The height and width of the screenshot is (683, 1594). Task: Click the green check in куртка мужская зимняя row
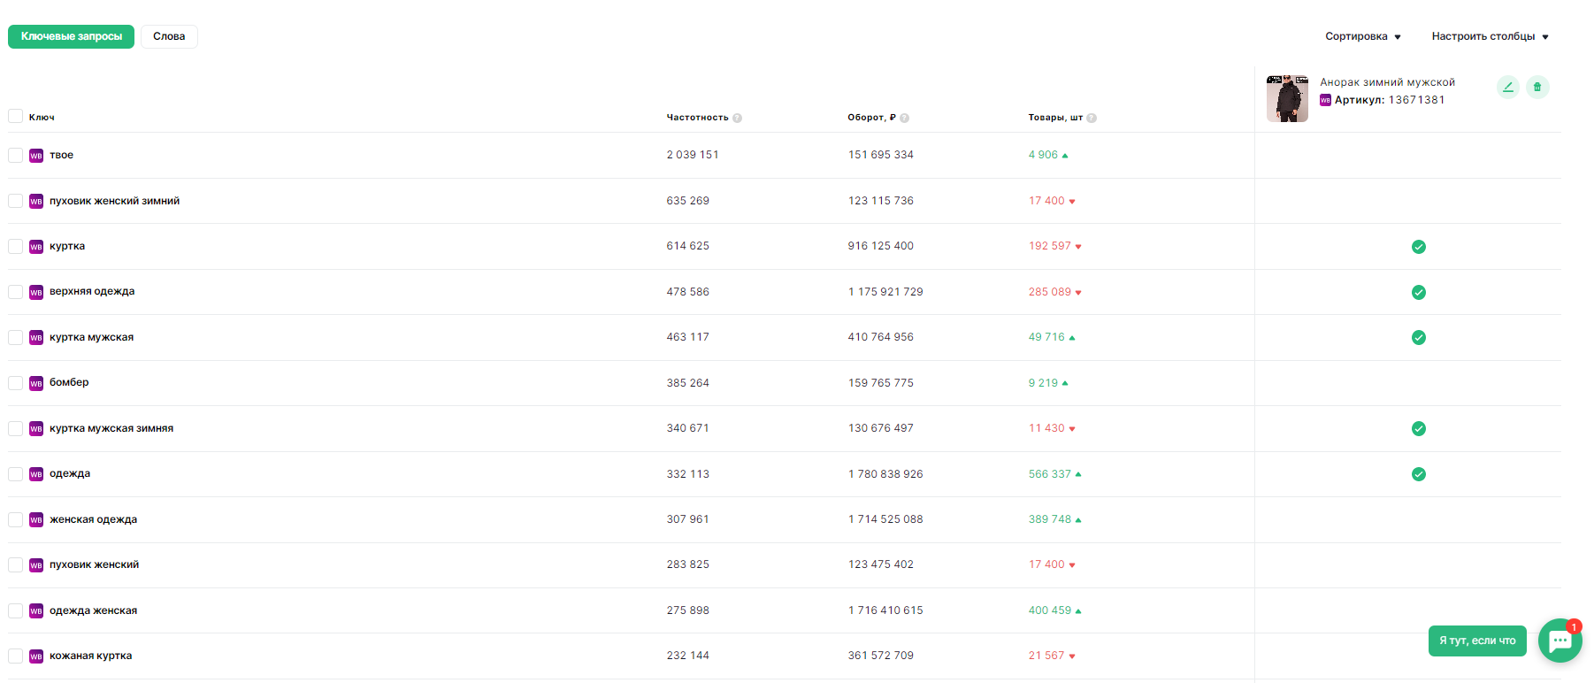(x=1419, y=428)
